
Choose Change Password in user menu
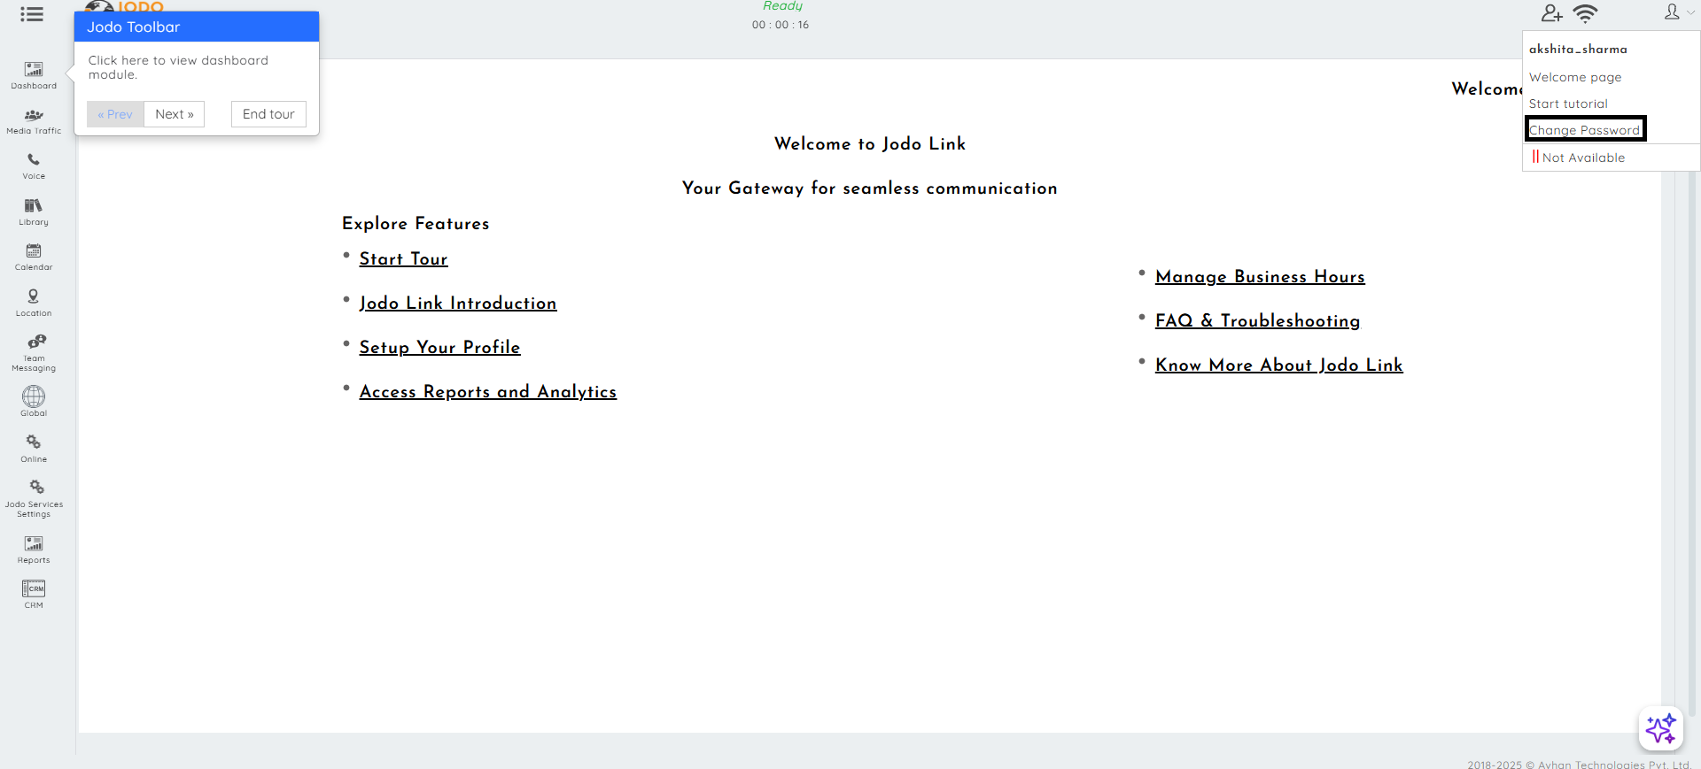(1584, 130)
